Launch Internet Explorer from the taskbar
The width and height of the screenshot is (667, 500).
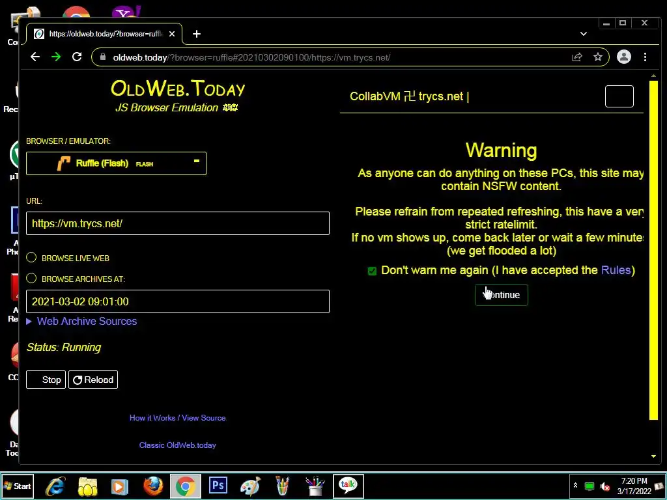55,486
